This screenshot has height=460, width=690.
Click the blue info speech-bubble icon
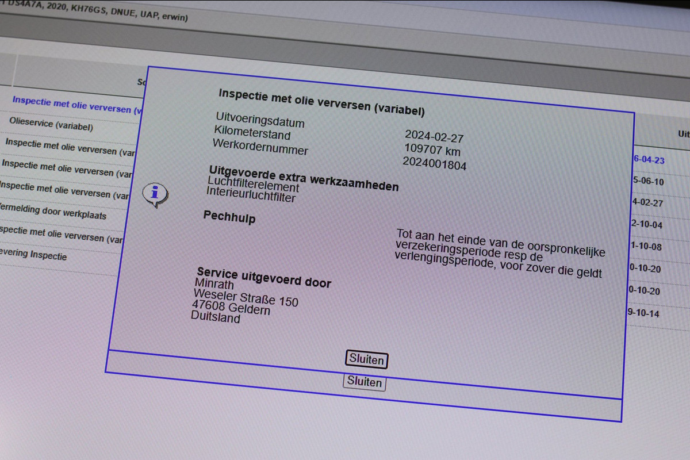155,195
